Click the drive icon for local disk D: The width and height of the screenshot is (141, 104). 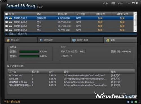tap(10, 22)
